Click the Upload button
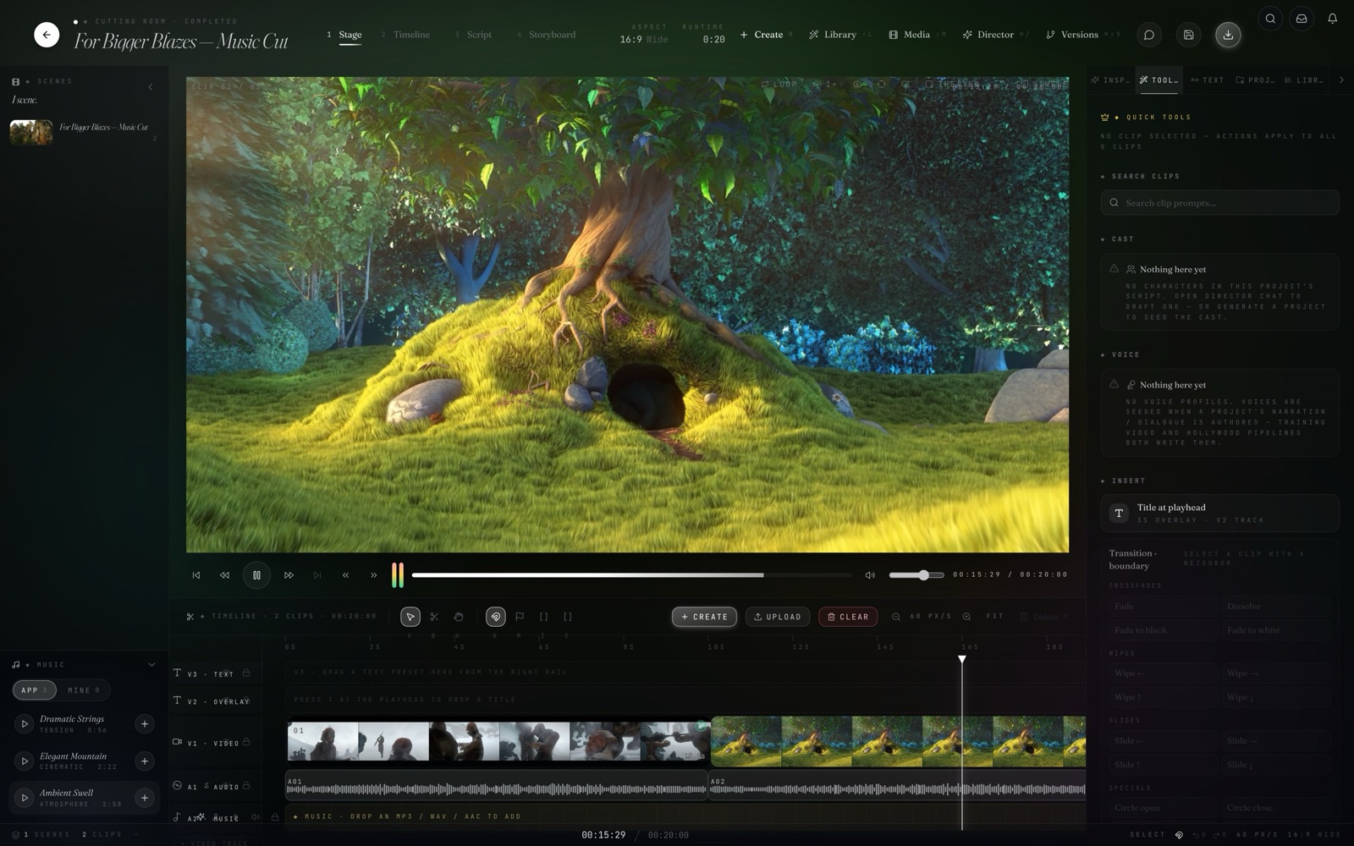This screenshot has height=846, width=1354. 778,617
